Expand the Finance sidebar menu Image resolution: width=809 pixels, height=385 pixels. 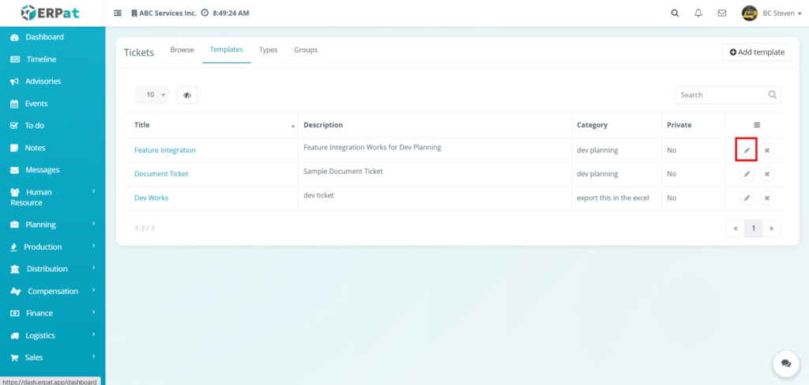point(52,313)
